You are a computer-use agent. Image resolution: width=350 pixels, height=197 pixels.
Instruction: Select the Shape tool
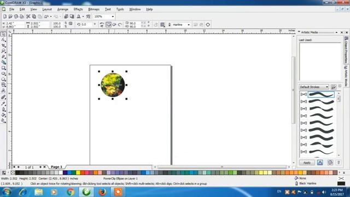(3, 40)
